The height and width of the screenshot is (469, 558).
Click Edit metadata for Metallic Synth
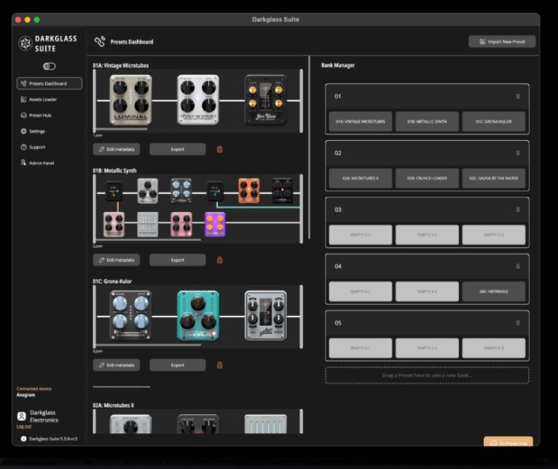tap(117, 260)
